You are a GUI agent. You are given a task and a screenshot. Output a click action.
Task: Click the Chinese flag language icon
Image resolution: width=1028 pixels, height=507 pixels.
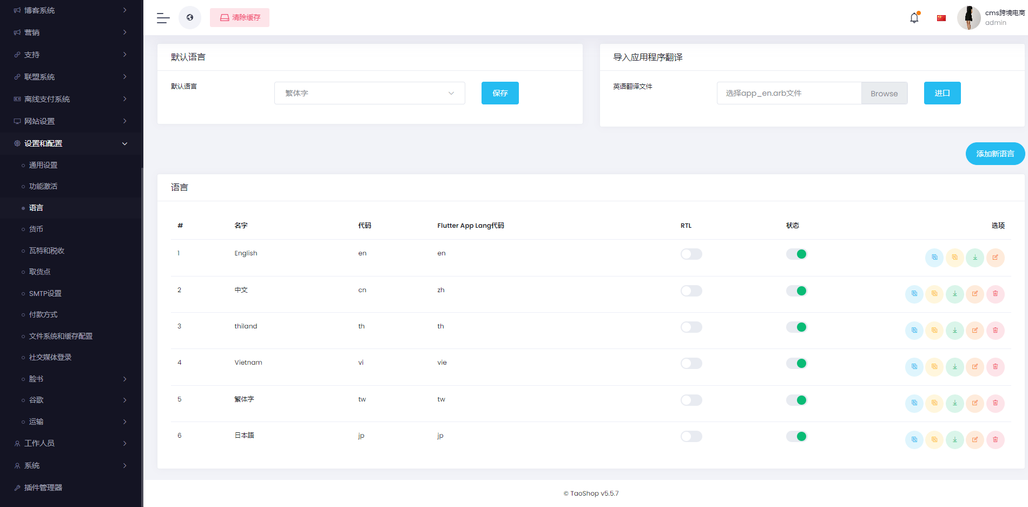[x=941, y=17]
